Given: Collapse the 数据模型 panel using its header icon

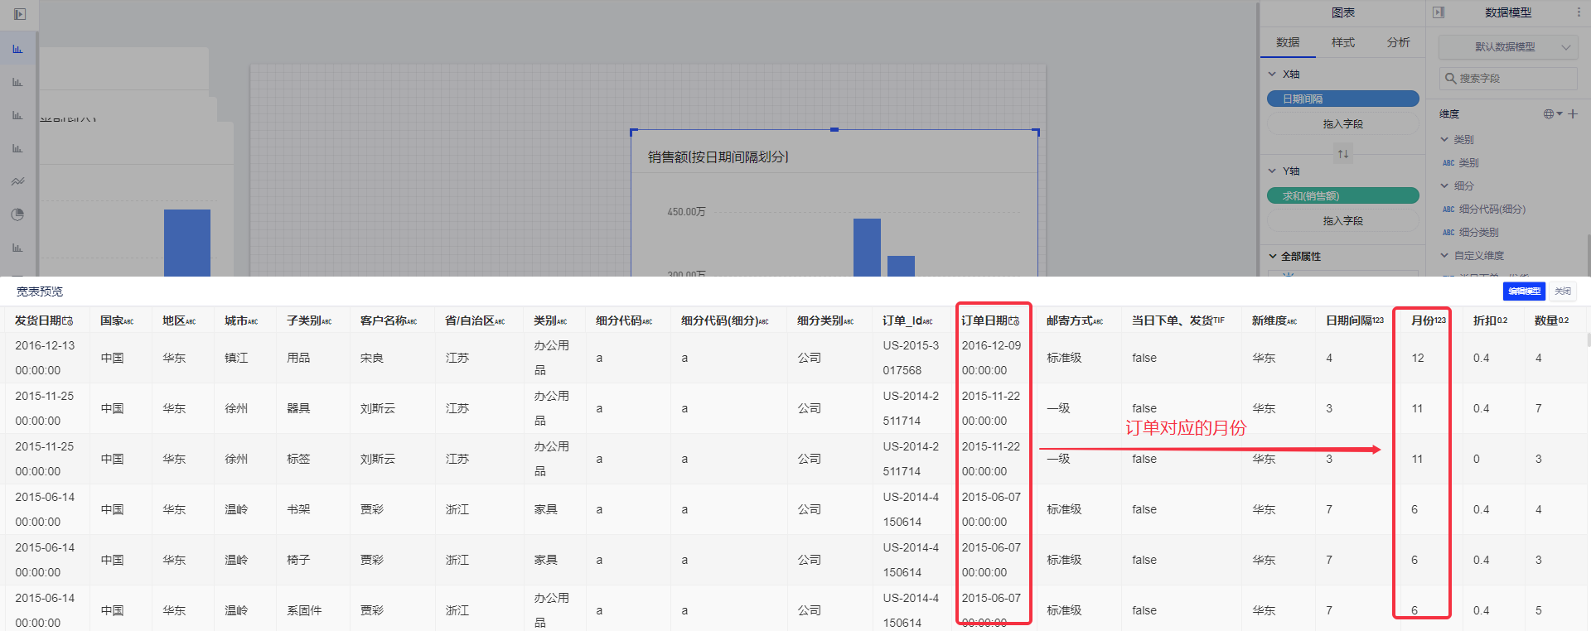Looking at the screenshot, I should pos(1439,12).
